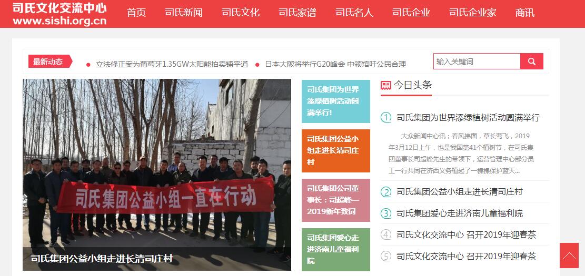This screenshot has width=585, height=276.
Task: Click the circled number 3 headline icon
Action: click(x=386, y=213)
